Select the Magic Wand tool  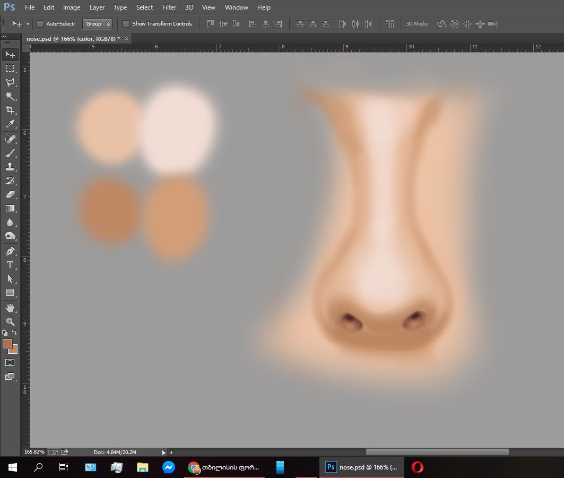10,96
